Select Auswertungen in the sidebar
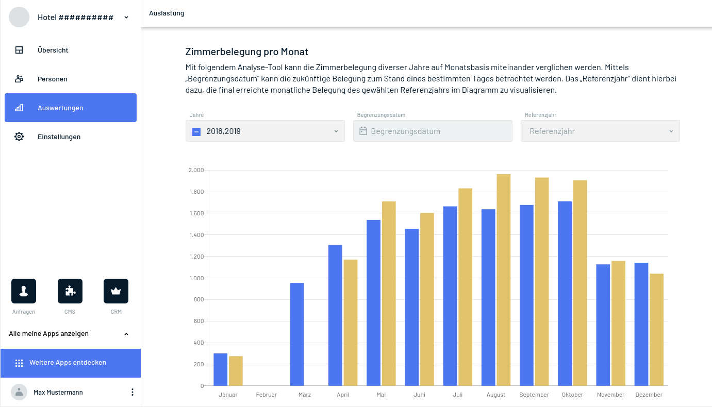The width and height of the screenshot is (712, 407). (x=71, y=108)
